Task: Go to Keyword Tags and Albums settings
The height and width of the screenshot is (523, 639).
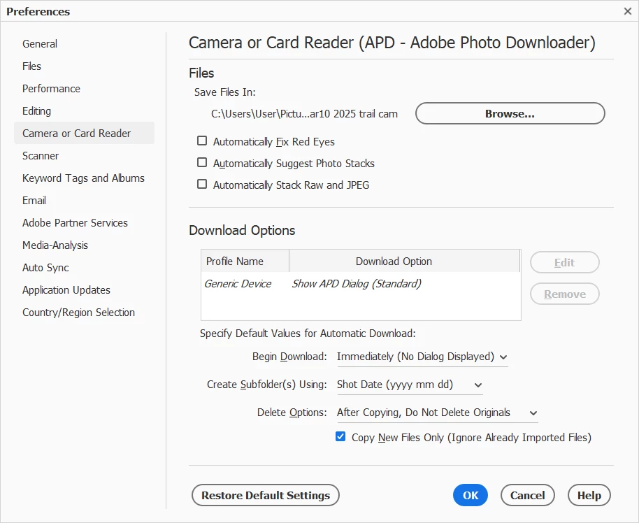Action: point(83,178)
